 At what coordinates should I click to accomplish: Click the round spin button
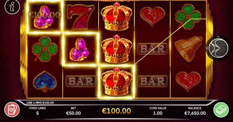click(218, 48)
